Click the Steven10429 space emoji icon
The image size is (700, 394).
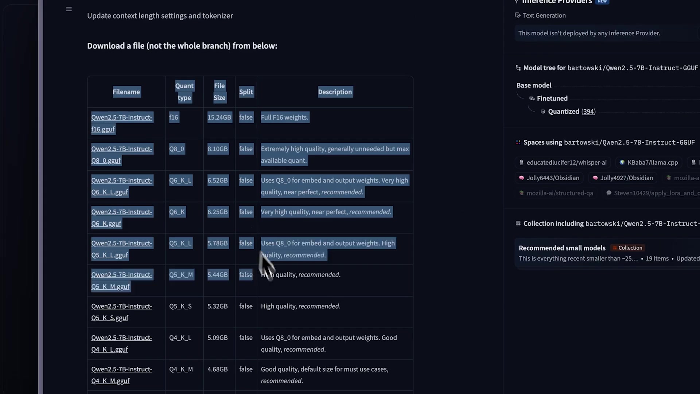coord(609,193)
